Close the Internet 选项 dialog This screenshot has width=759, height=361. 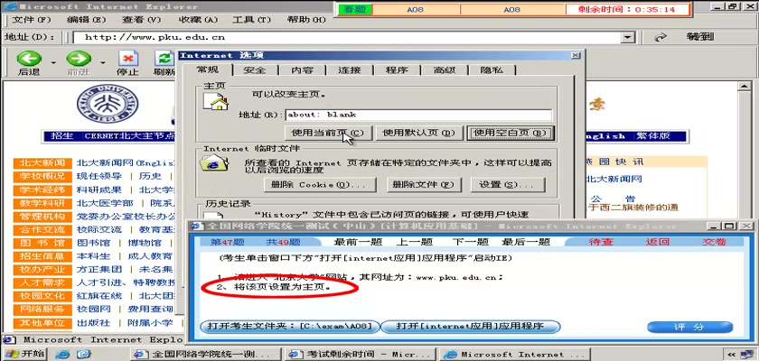click(x=576, y=56)
